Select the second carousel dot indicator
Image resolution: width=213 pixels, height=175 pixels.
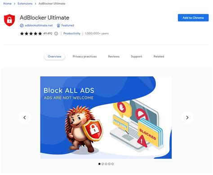102,164
